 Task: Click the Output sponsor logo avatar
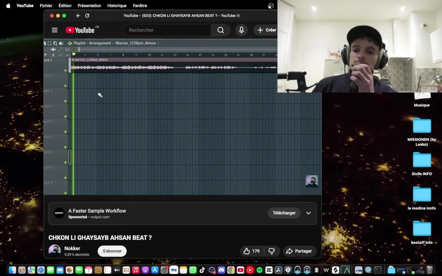[59, 213]
